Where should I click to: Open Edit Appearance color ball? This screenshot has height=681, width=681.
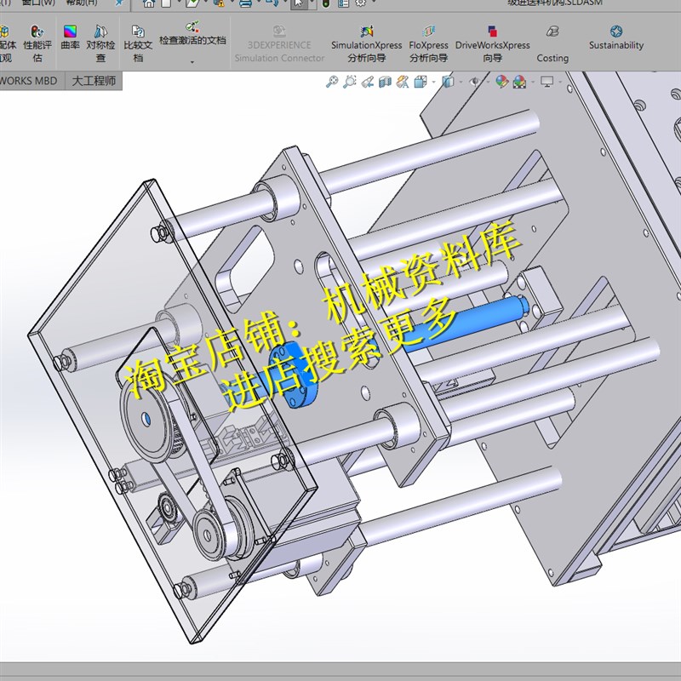pos(502,81)
